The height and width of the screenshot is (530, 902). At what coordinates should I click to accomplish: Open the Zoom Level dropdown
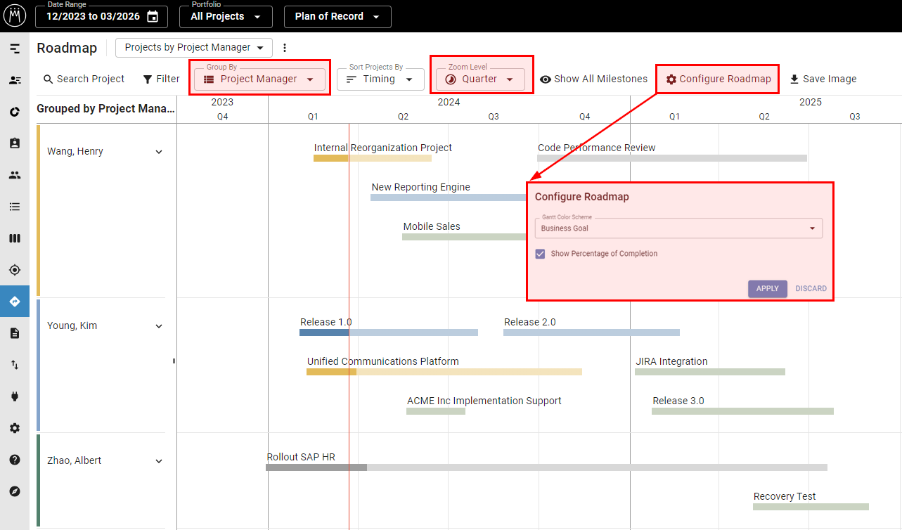[x=482, y=79]
